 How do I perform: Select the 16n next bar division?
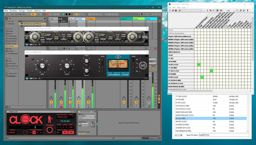coord(34,133)
